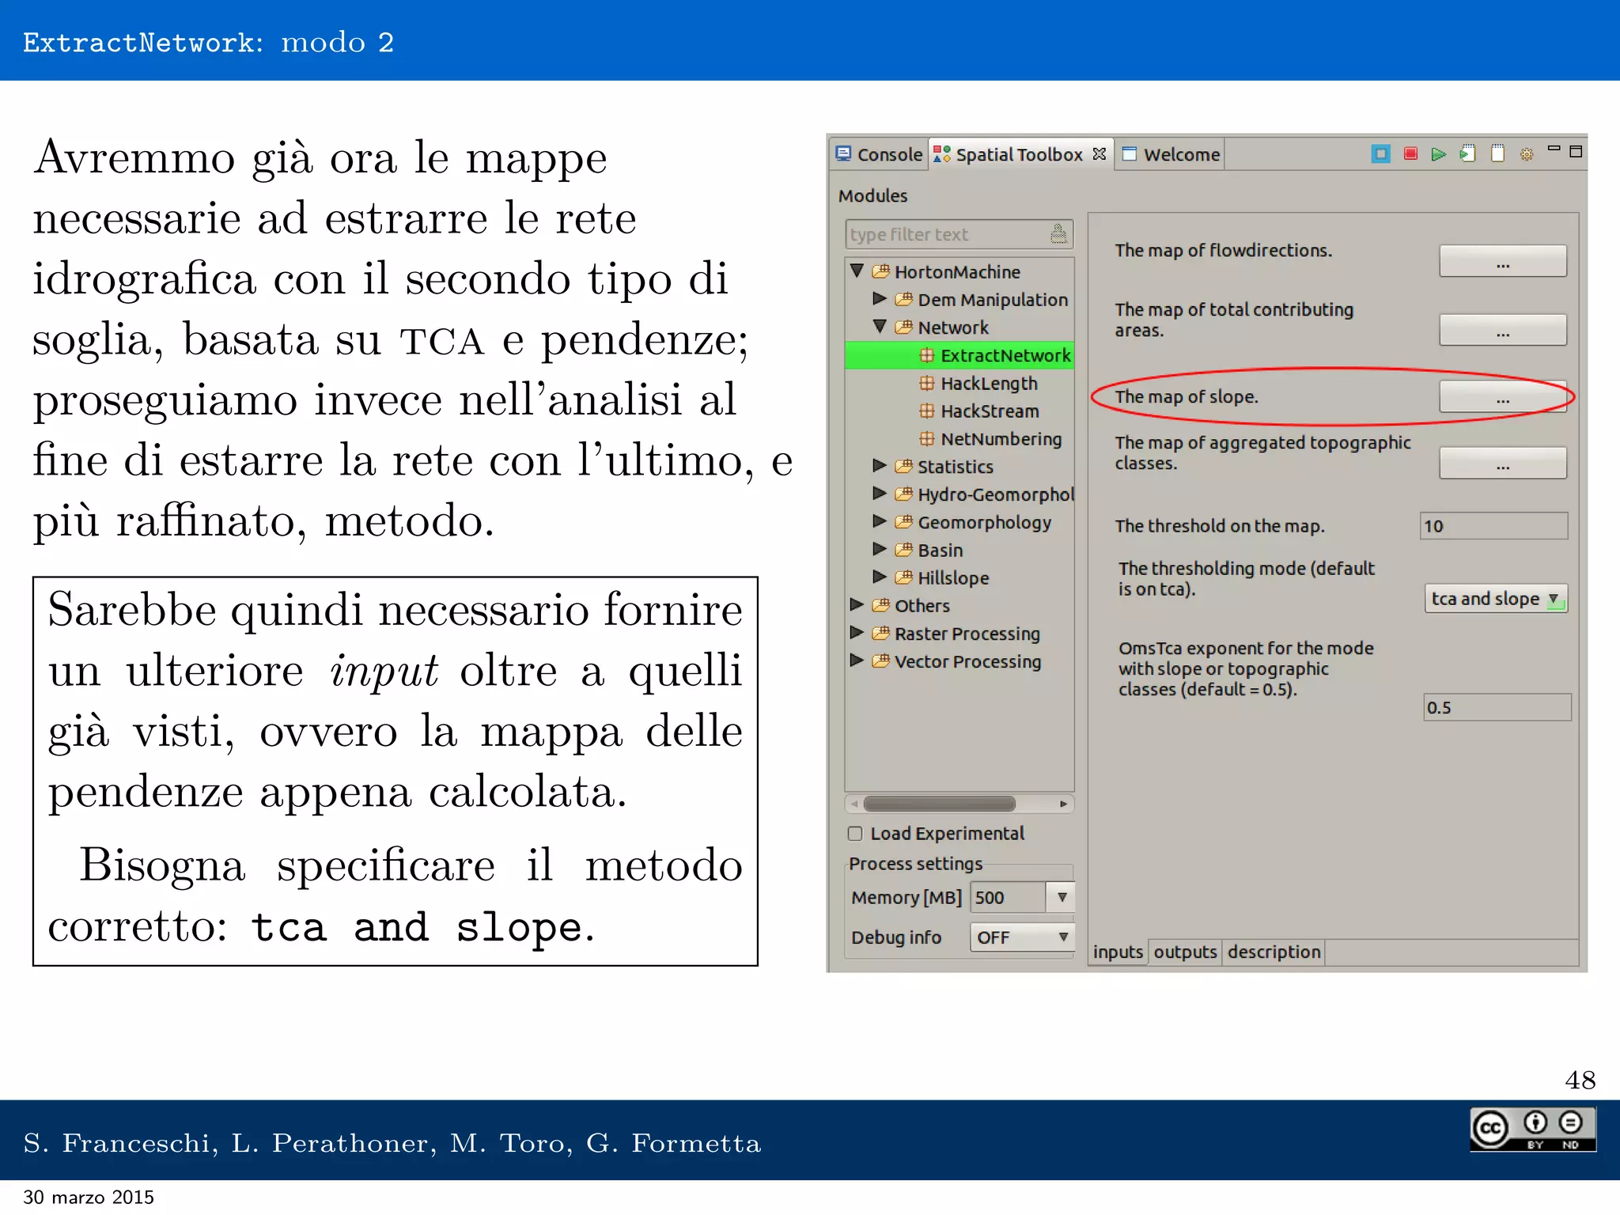Select the HackLength module
The height and width of the screenshot is (1215, 1620).
[x=989, y=383]
